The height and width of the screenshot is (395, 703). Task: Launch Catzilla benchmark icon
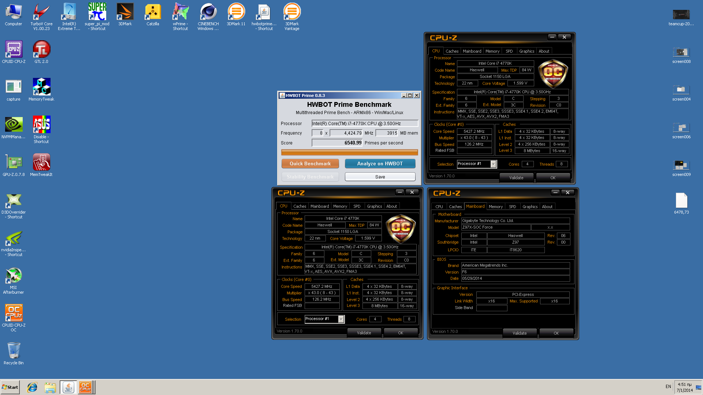[x=153, y=15]
